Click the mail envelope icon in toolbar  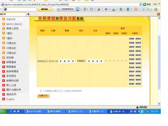point(78,9)
